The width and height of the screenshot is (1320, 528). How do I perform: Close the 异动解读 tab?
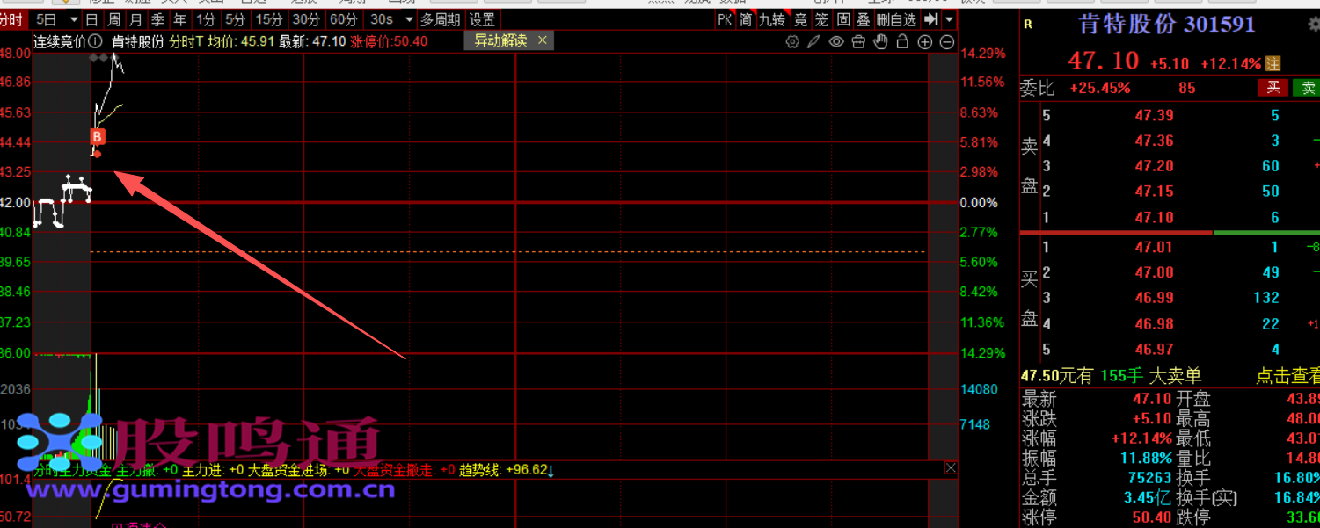pos(543,40)
